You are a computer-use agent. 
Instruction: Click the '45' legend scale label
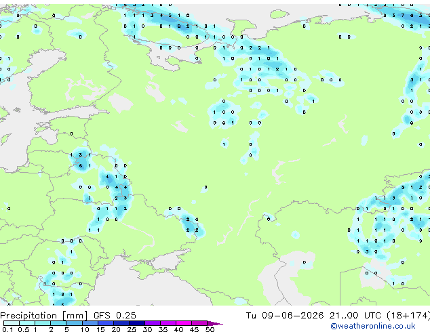[194, 329]
